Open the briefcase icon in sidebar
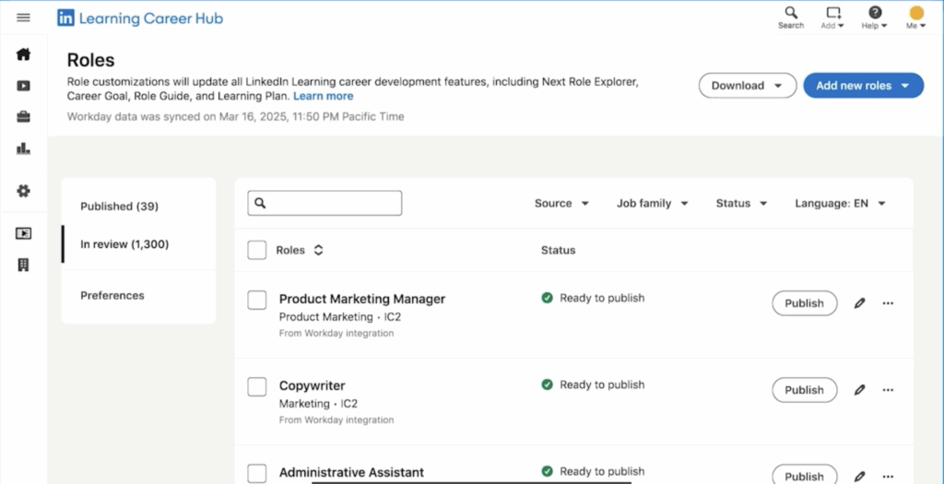Image resolution: width=944 pixels, height=484 pixels. (23, 117)
